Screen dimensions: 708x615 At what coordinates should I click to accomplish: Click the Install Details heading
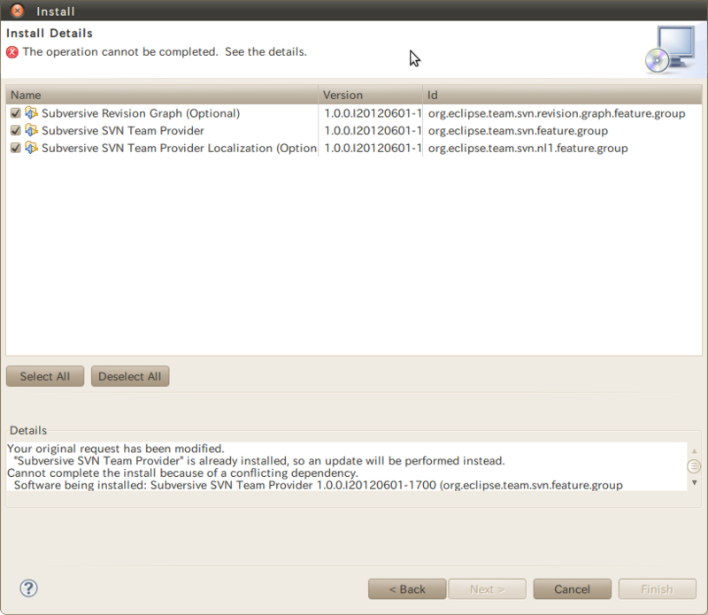[x=50, y=34]
